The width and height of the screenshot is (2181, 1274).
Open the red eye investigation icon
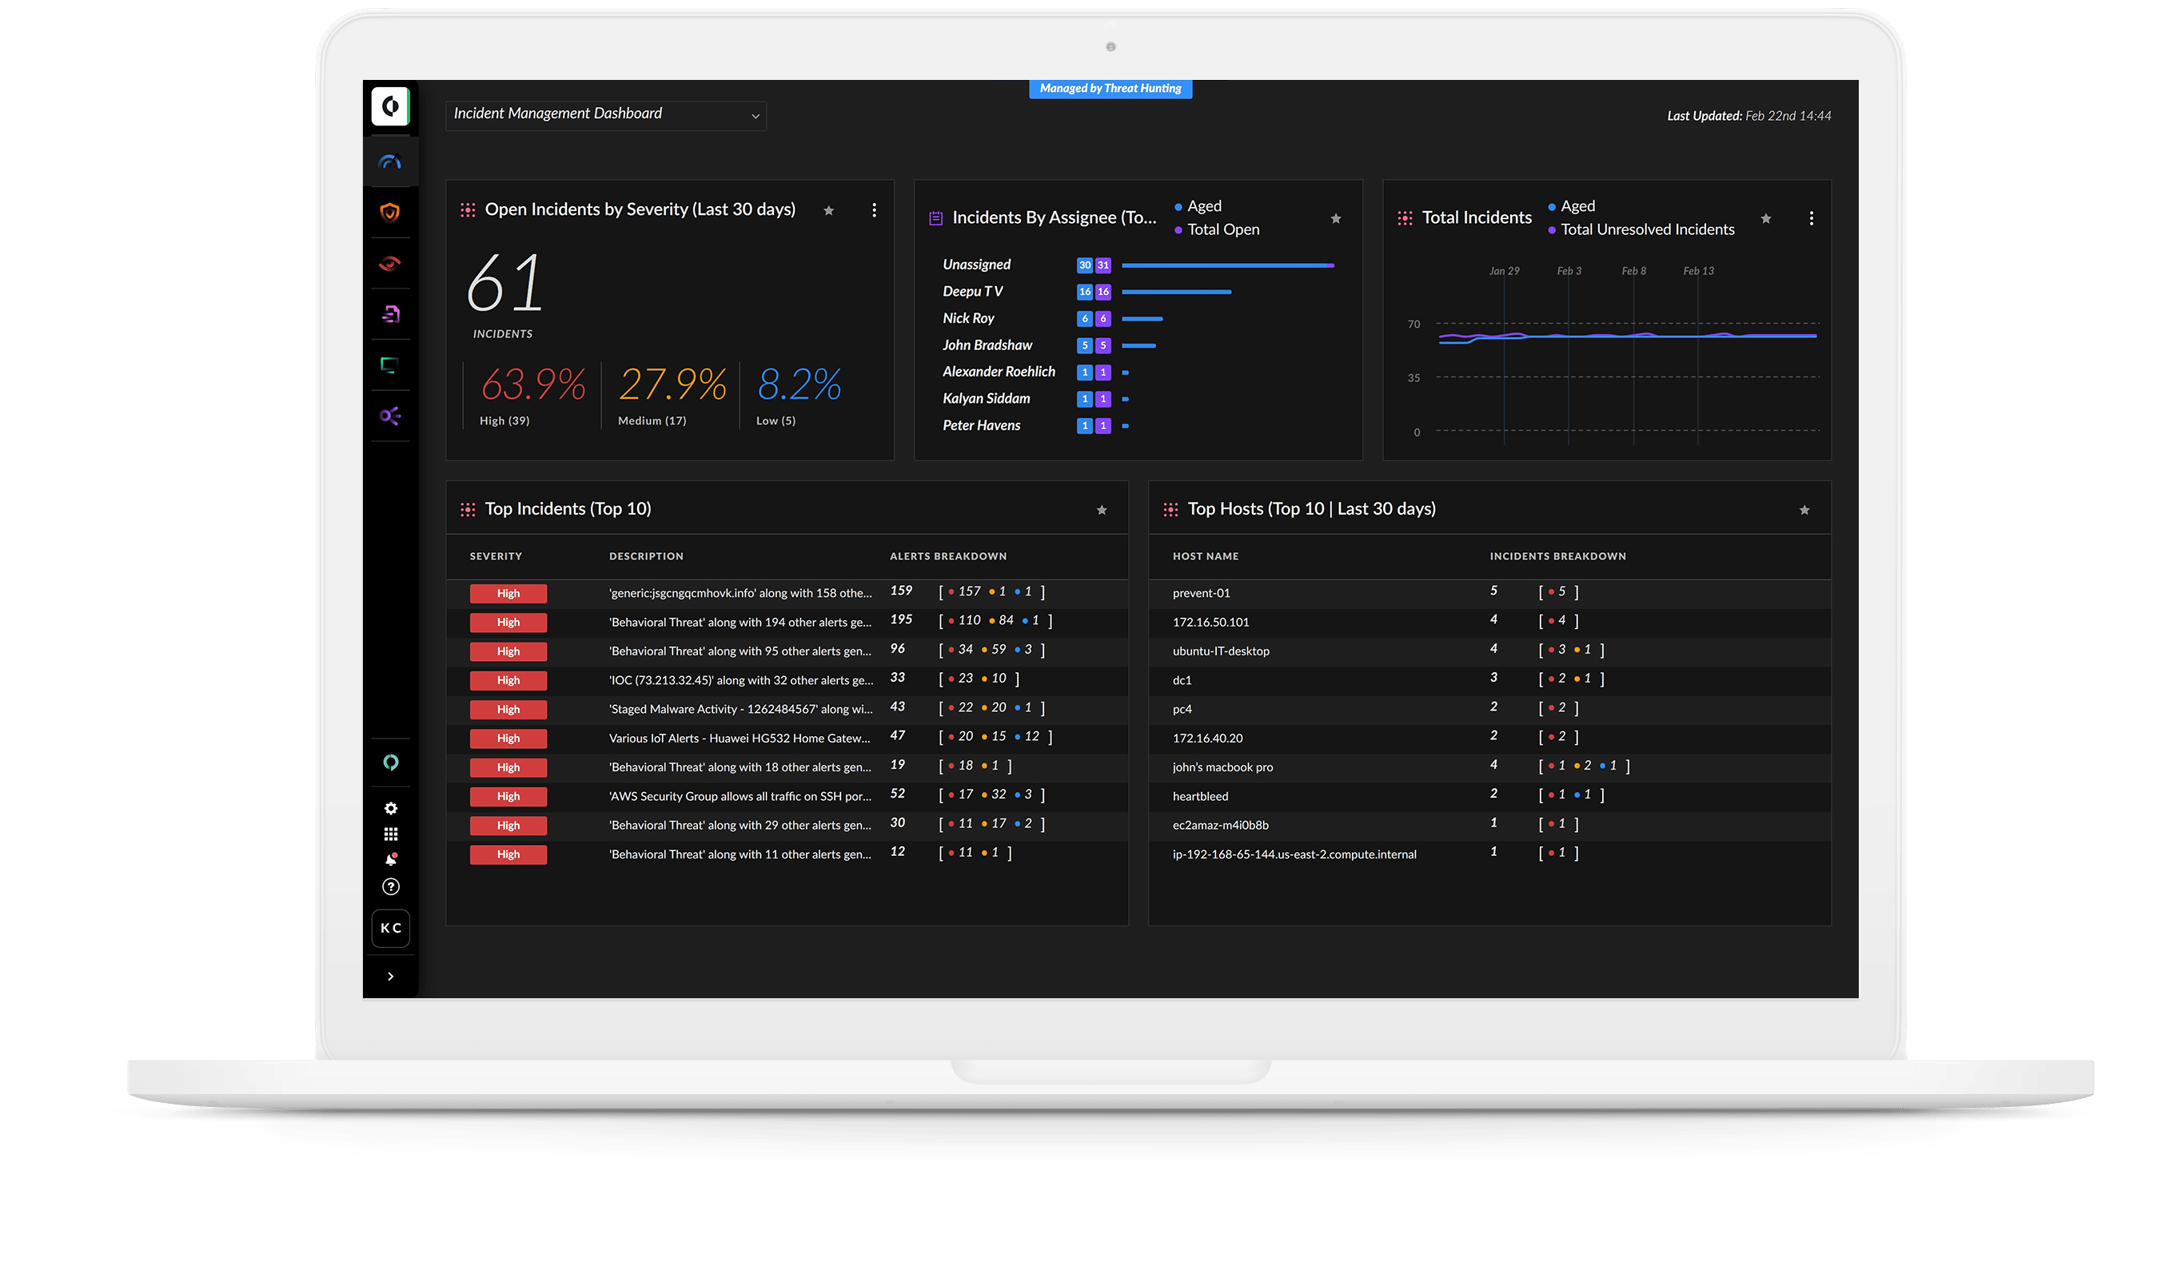390,263
